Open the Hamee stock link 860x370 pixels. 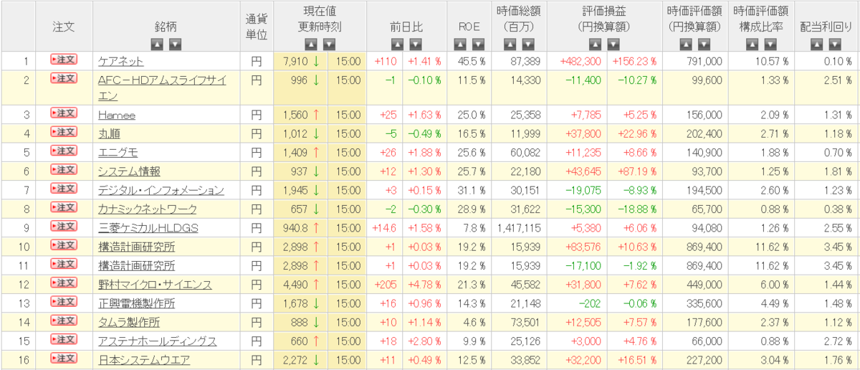(x=117, y=115)
